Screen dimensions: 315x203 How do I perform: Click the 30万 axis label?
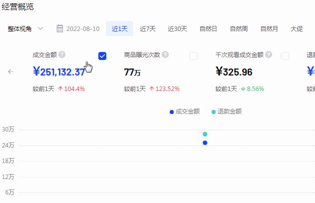point(8,129)
